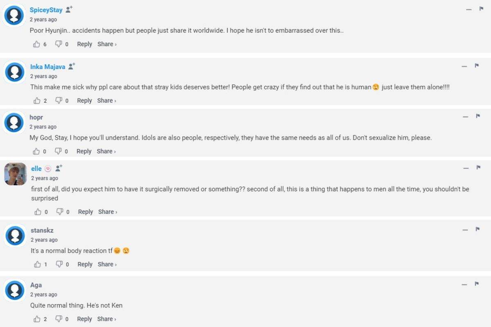Report hopr's comment using flag icon
Image resolution: width=491 pixels, height=327 pixels.
[477, 116]
